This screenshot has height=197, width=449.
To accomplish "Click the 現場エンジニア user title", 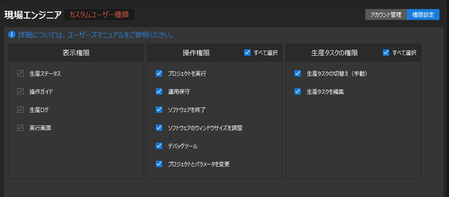I will 33,14.
